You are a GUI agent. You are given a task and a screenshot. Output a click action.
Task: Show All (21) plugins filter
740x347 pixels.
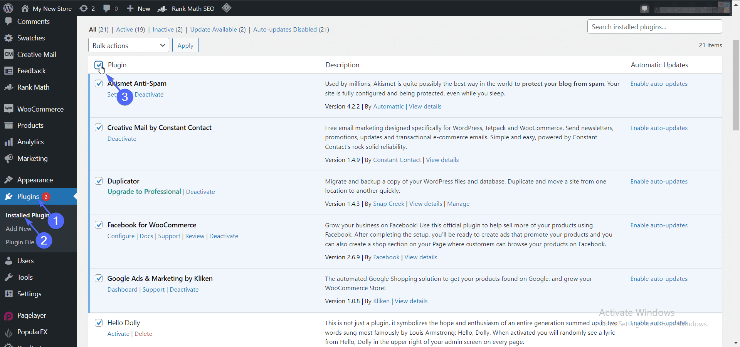[x=99, y=30]
